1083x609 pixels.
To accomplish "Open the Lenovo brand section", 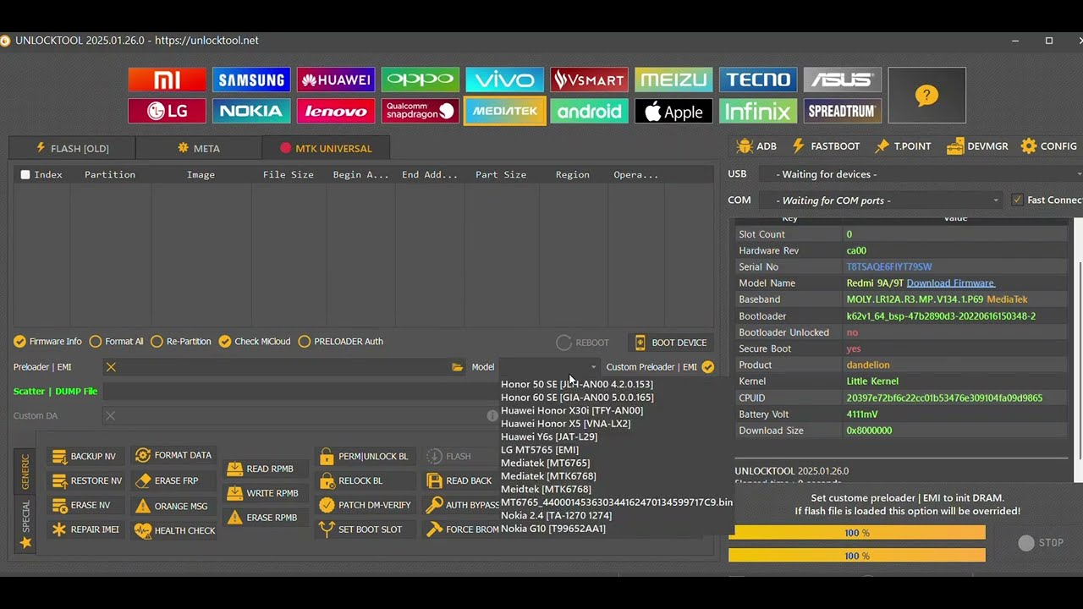I will [336, 111].
